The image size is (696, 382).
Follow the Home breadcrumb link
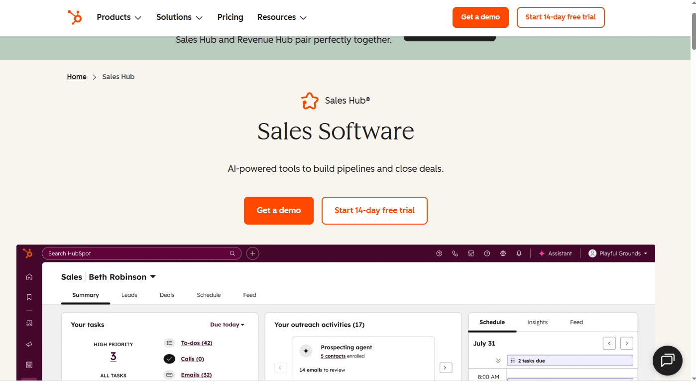[77, 77]
